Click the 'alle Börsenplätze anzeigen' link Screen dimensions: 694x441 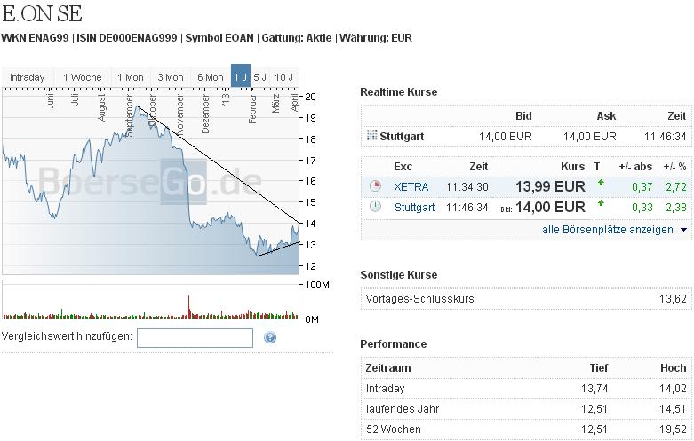point(608,230)
